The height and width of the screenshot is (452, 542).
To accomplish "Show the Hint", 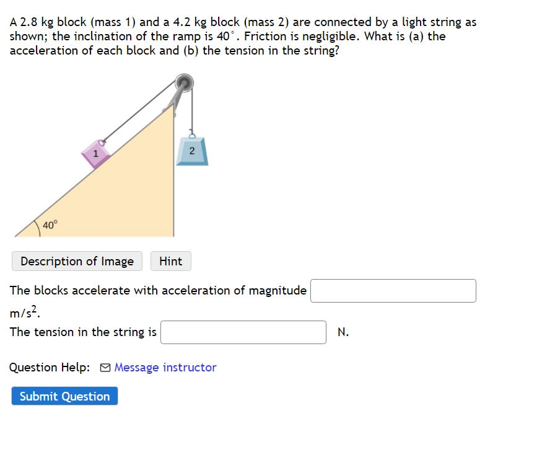I will [x=170, y=261].
